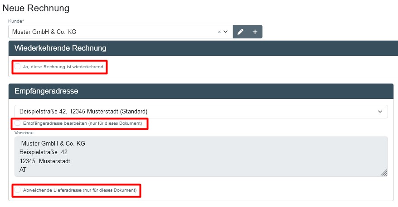Click the Neue Rechnung page title

coord(36,8)
